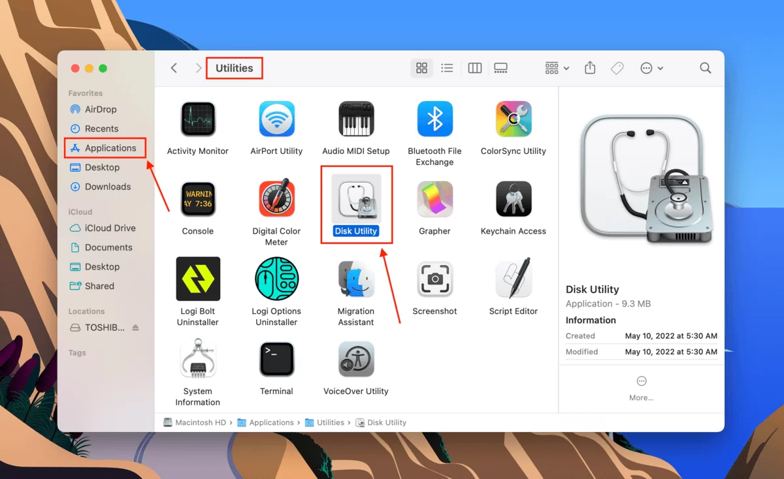Screen dimensions: 784x479
Task: Launch the Terminal app
Action: [276, 358]
